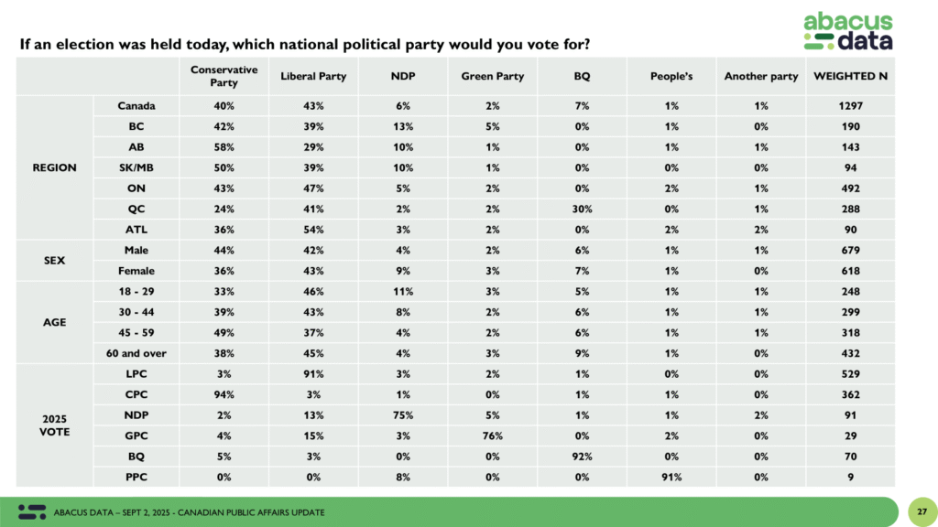
Task: Click the footer Abacus dashes icon
Action: click(x=32, y=511)
